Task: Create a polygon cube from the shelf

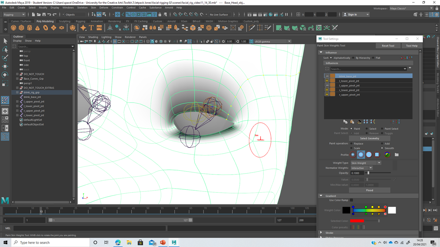Action: (x=21, y=28)
